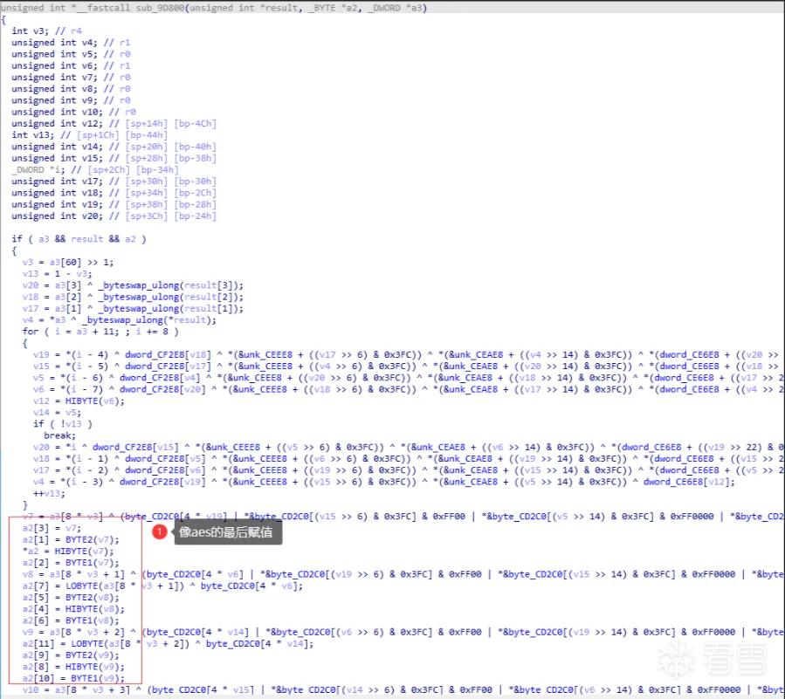Click the 'v13 = 1 - v3;' assignment

[x=57, y=274]
